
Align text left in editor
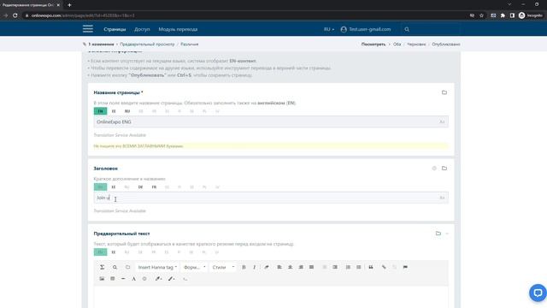[279, 267]
